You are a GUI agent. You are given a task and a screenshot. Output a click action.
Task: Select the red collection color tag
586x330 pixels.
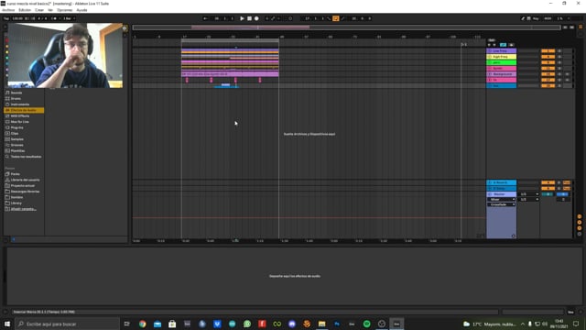pyautogui.click(x=6, y=40)
